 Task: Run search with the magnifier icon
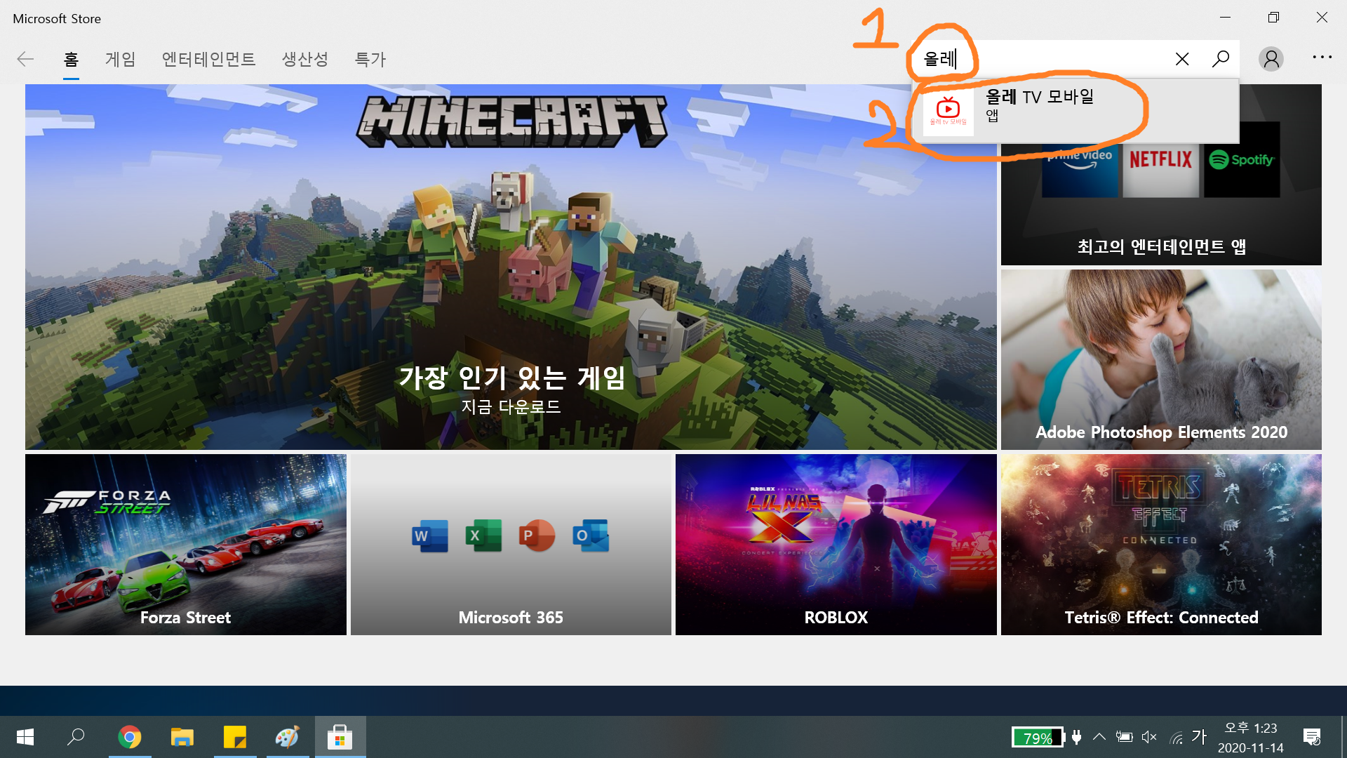coord(1221,59)
